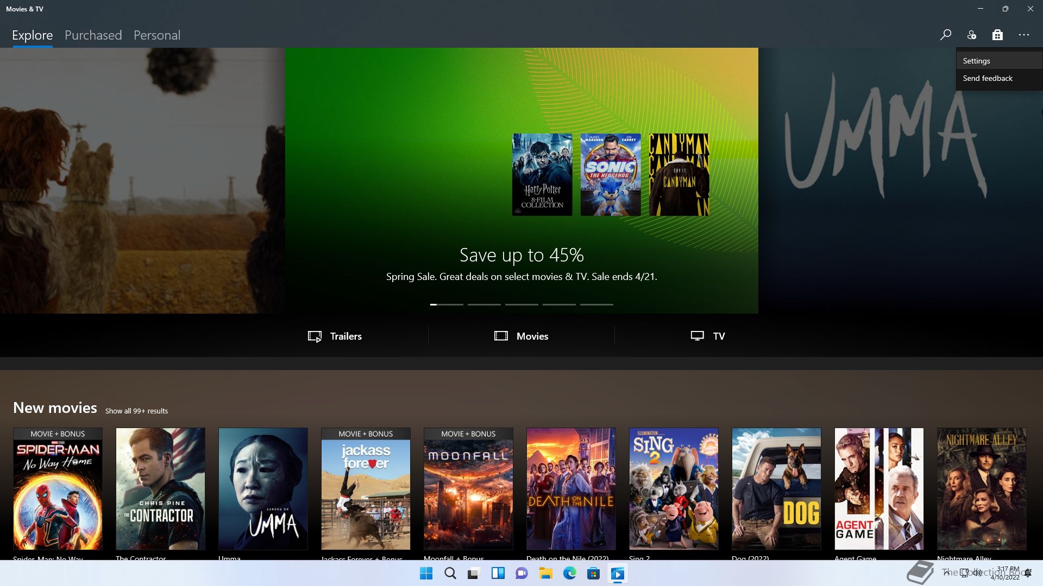Open the Nightmare Alley movie poster
Screen dimensions: 1043x586
(982, 489)
